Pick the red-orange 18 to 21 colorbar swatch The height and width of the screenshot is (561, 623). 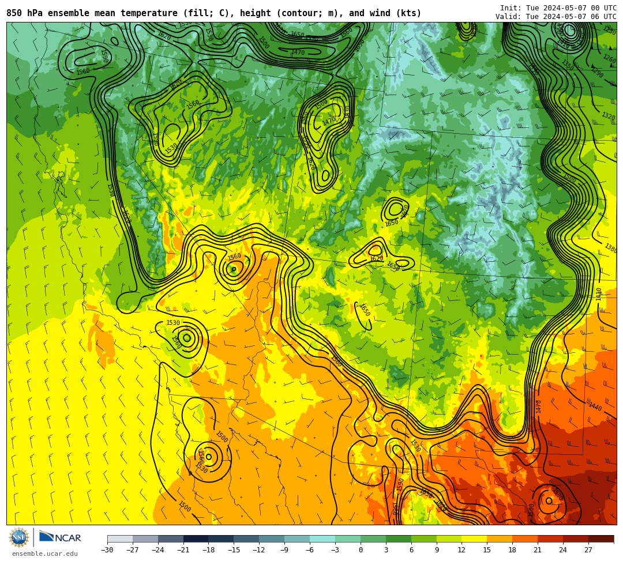[x=526, y=539]
